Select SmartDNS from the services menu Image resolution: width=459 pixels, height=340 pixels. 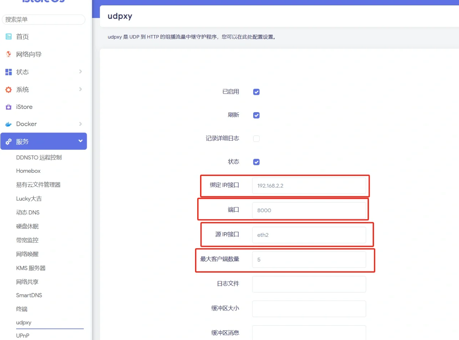coord(29,295)
